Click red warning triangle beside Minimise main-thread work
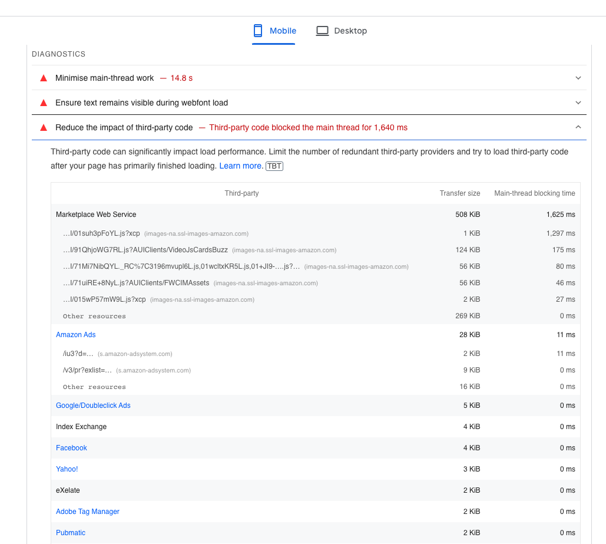This screenshot has height=544, width=606. 44,78
